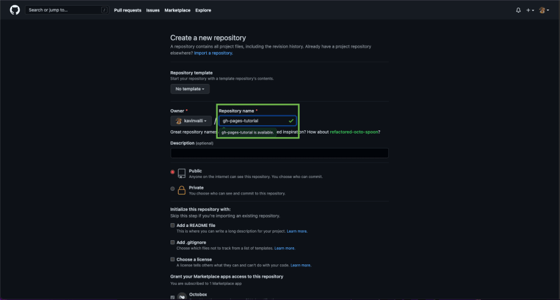Check Add .gitignore option
Screen dimensions: 560x300
172,243
